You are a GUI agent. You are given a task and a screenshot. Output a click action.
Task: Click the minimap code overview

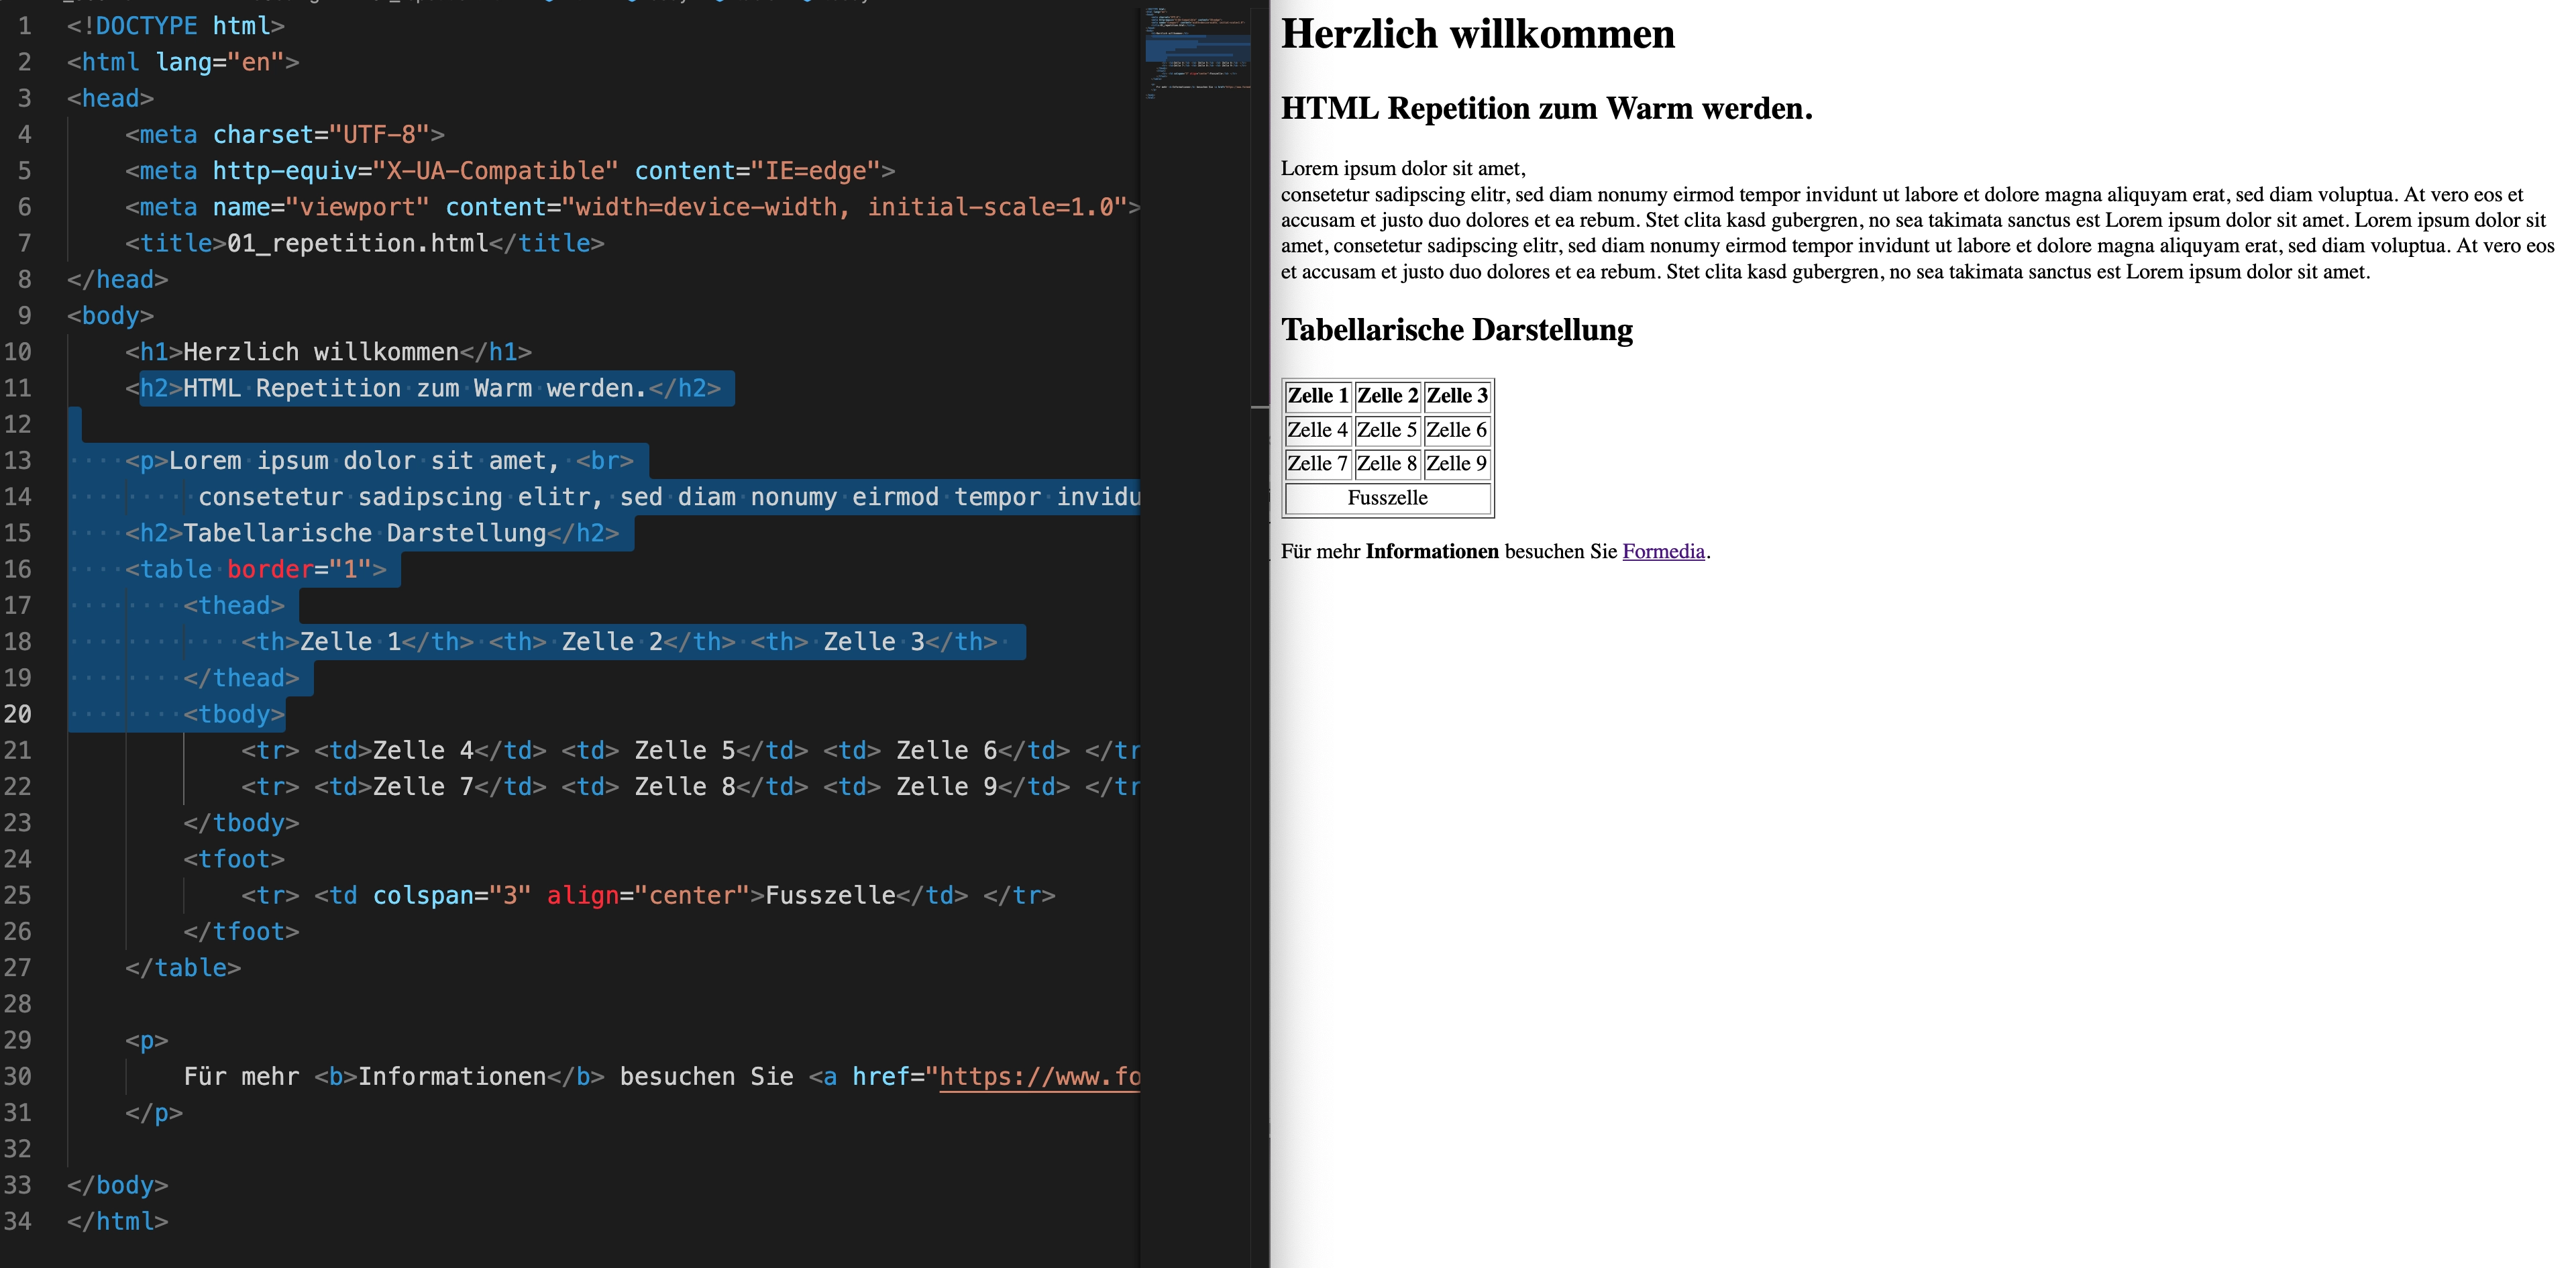1196,55
